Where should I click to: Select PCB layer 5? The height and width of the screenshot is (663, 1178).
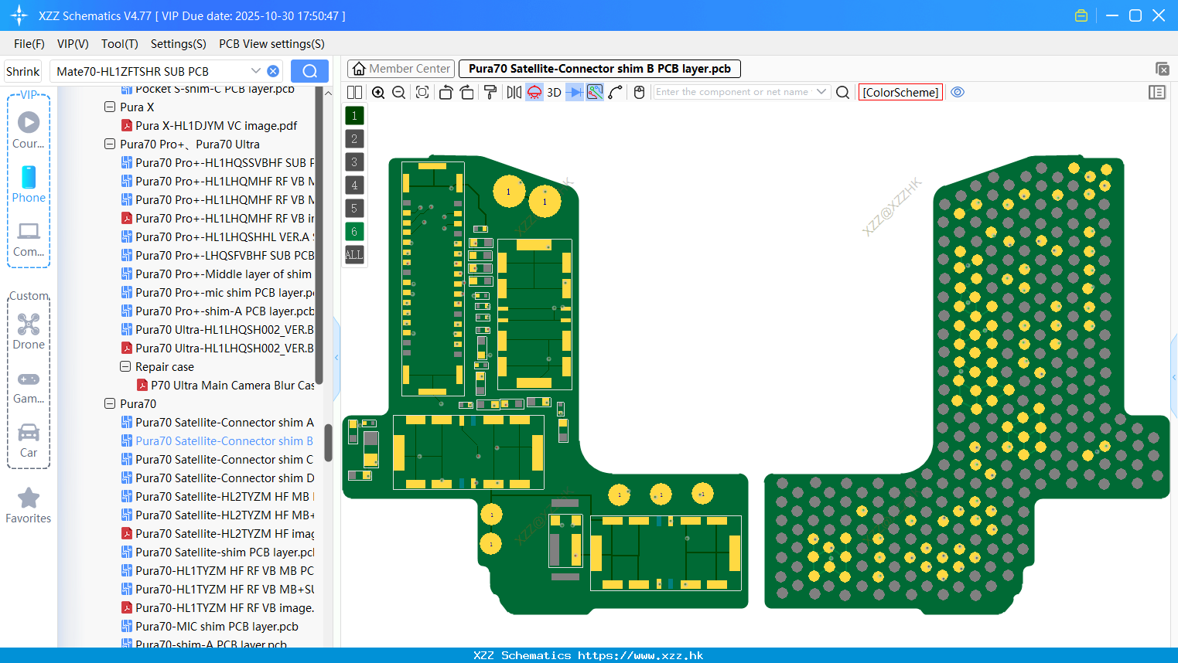click(354, 209)
